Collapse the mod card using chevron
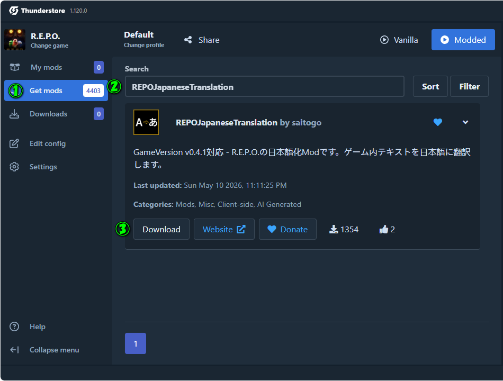The height and width of the screenshot is (381, 503). tap(465, 122)
